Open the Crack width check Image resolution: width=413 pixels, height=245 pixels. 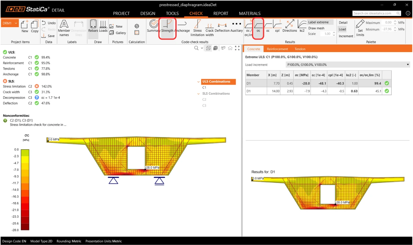point(210,28)
